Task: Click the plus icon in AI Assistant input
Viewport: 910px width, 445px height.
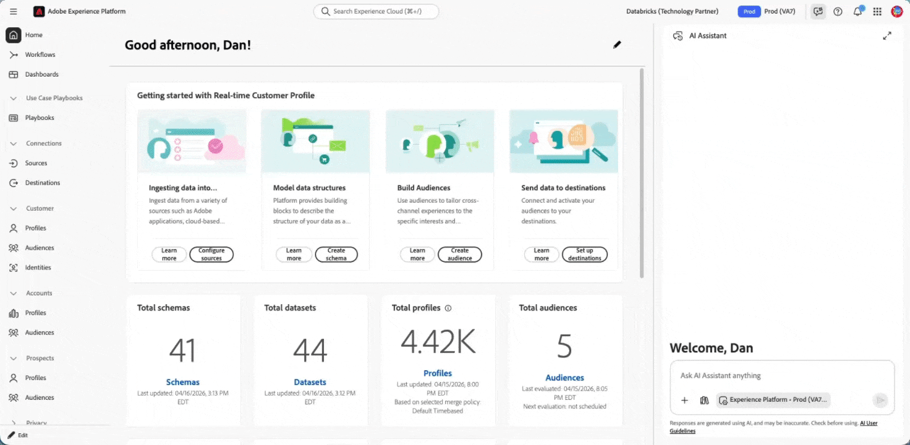Action: [684, 400]
